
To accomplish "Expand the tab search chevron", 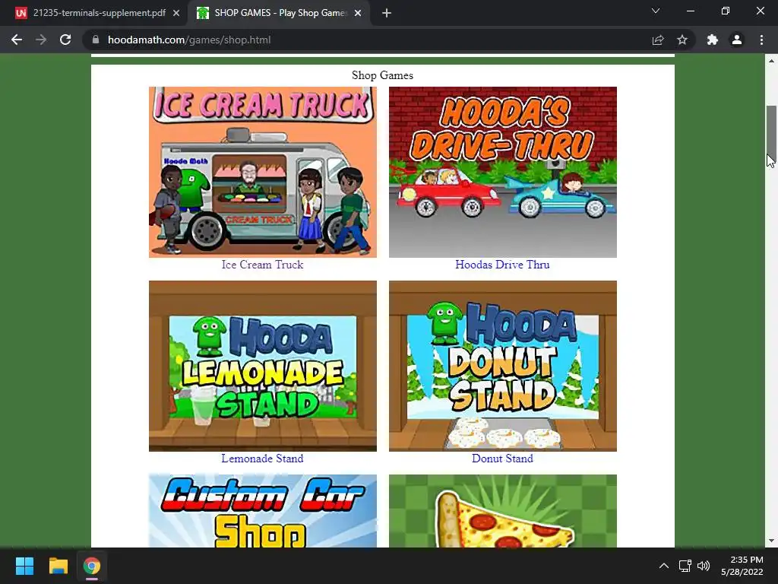I will point(656,11).
